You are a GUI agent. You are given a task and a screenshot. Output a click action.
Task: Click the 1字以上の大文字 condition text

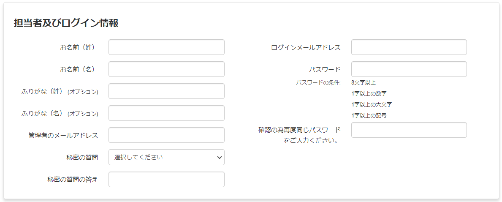pos(374,104)
